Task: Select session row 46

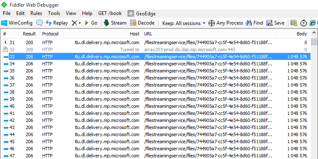Action: pyautogui.click(x=155, y=149)
